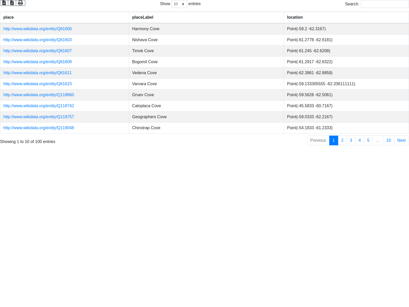The width and height of the screenshot is (409, 307).
Task: Sort by the place column header
Action: coord(64,17)
